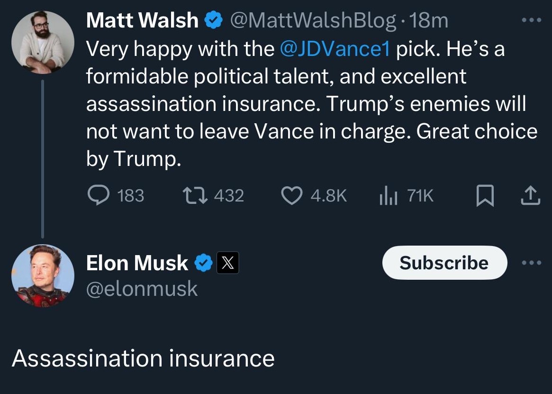Open more options on Elon Musk's post
This screenshot has width=552, height=394.
pos(531,263)
